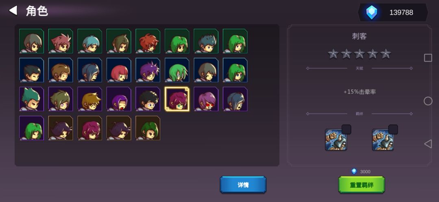Go back with the white arrow next to 角色
This screenshot has width=439, height=202.
13,11
